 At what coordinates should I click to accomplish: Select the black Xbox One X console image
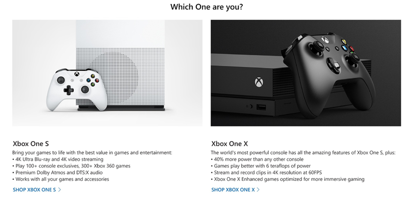click(306, 73)
